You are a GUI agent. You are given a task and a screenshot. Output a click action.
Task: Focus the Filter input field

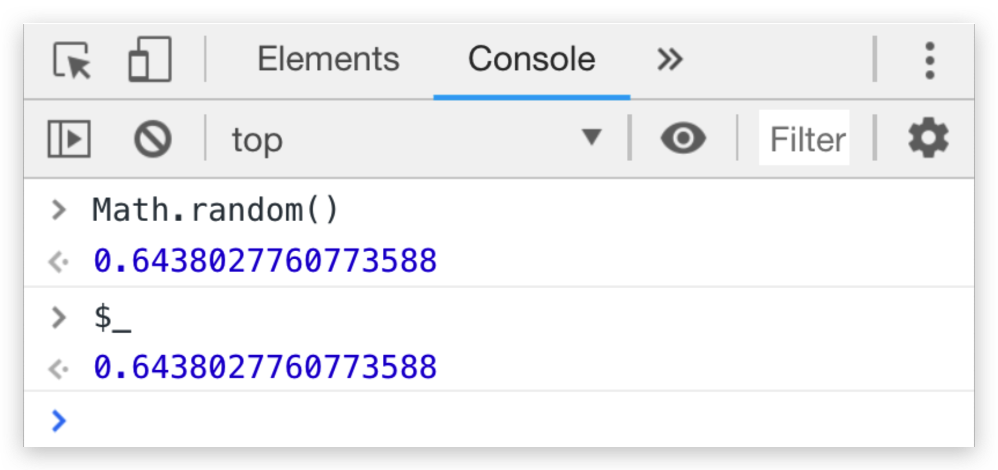[807, 139]
